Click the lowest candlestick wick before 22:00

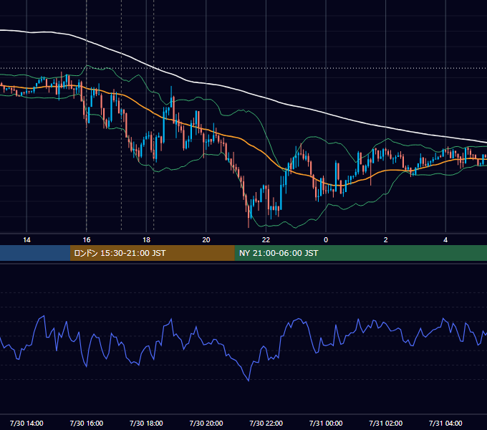(x=249, y=225)
